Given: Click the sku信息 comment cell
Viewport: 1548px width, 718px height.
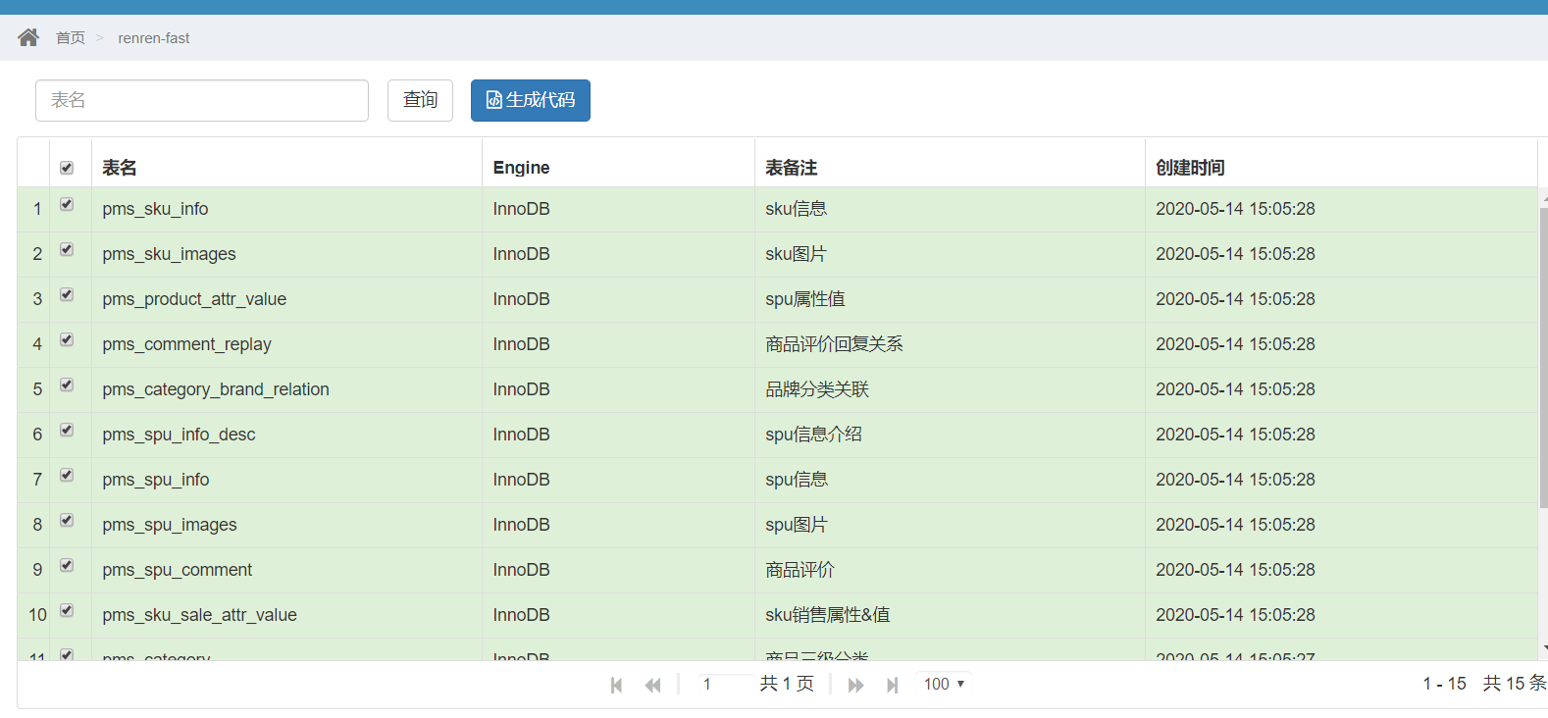Looking at the screenshot, I should pyautogui.click(x=950, y=209).
